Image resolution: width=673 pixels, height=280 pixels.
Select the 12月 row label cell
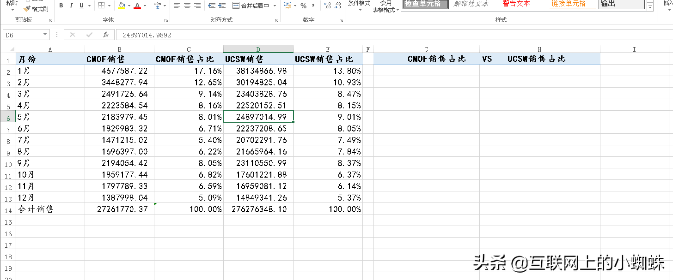pos(50,197)
